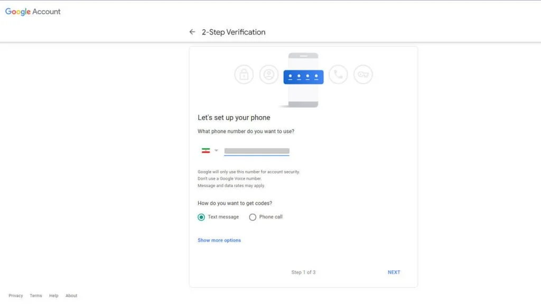
Task: Click the 'Don't use a Google Voice number' note
Action: [x=229, y=178]
